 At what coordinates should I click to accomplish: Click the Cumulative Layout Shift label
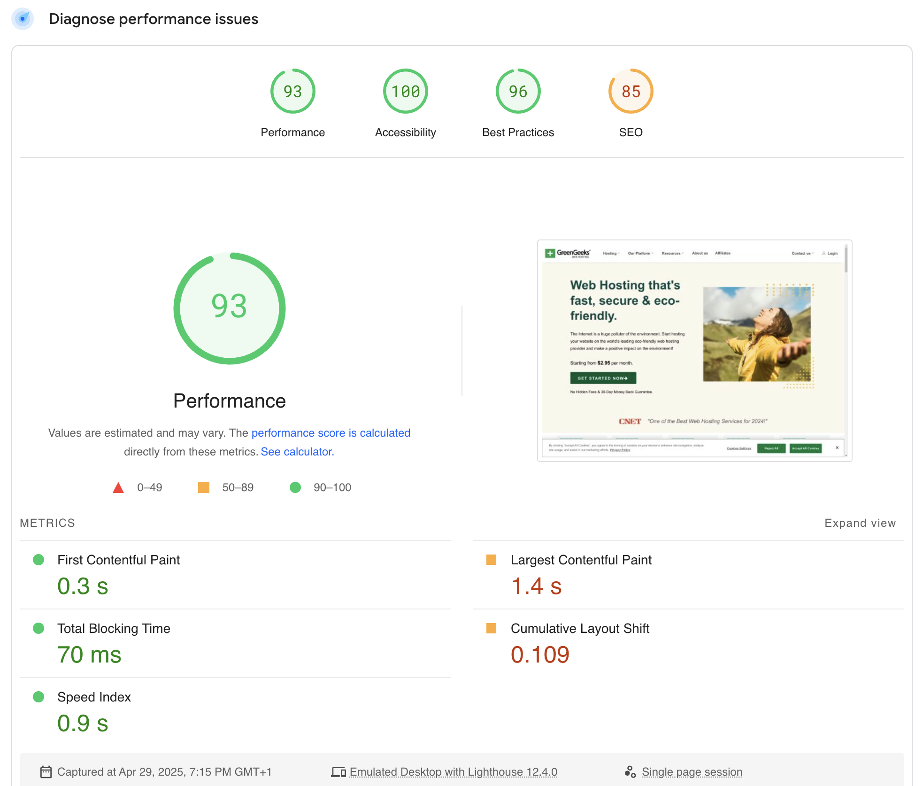pos(580,628)
